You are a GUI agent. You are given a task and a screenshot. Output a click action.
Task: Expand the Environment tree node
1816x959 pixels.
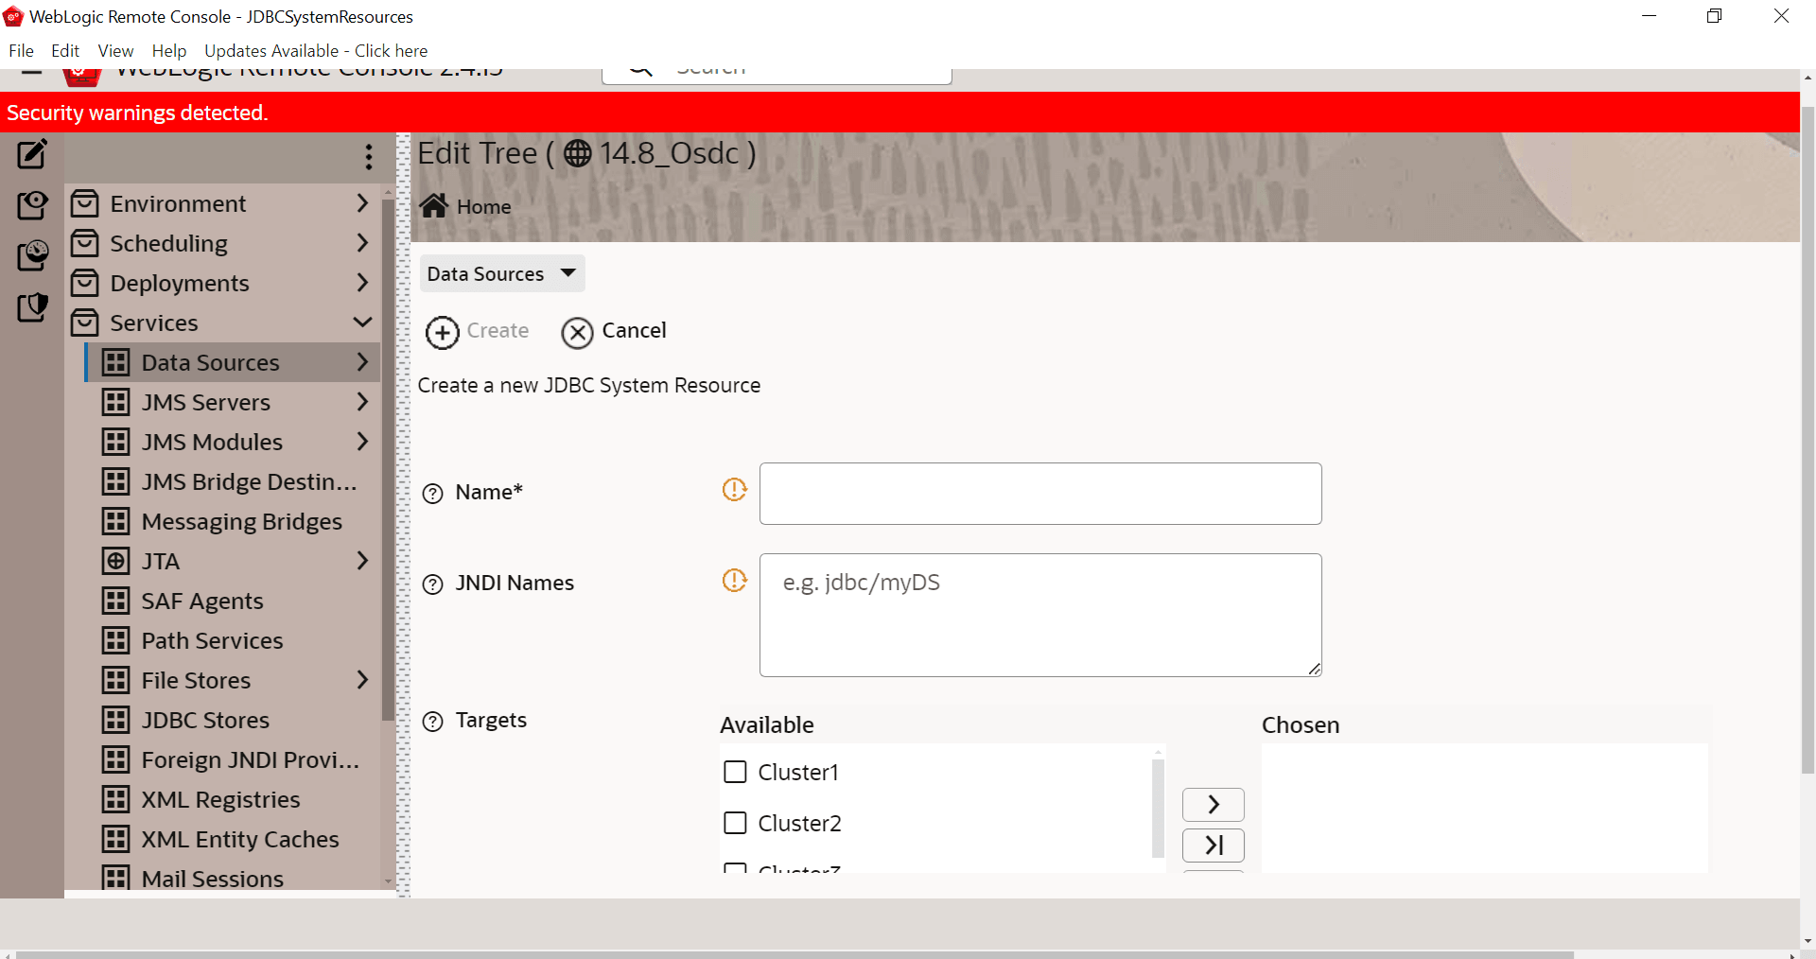tap(362, 203)
